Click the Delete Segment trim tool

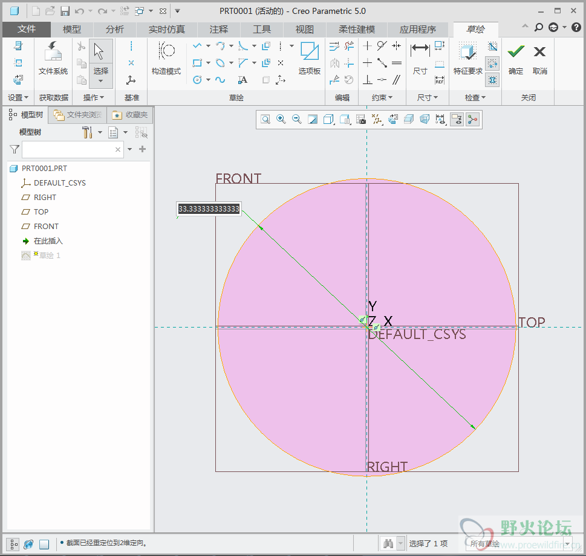pyautogui.click(x=349, y=47)
